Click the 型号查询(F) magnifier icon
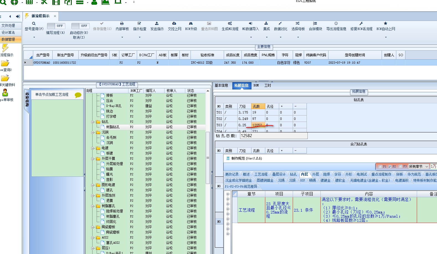 [x=34, y=24]
